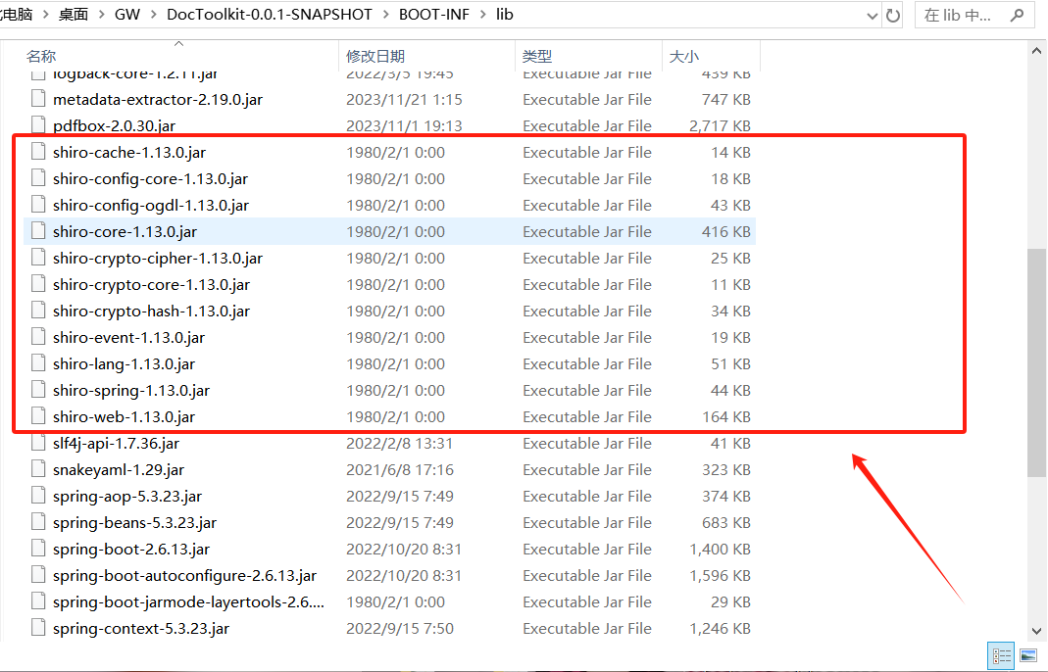This screenshot has height=672, width=1048.
Task: Click the file icon of shiro-event-1.13.0.jar
Action: coord(39,337)
